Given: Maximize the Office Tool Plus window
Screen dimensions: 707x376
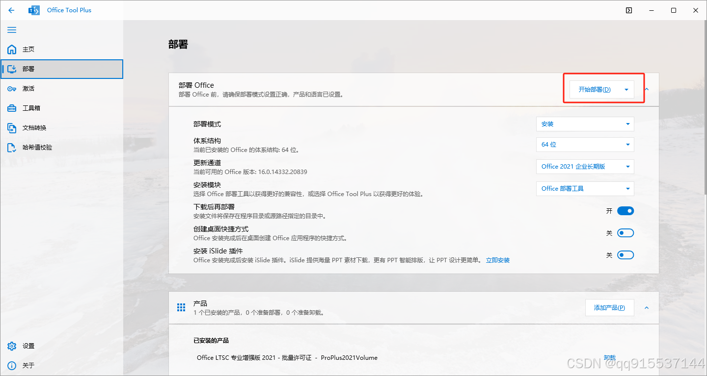Looking at the screenshot, I should pos(674,10).
